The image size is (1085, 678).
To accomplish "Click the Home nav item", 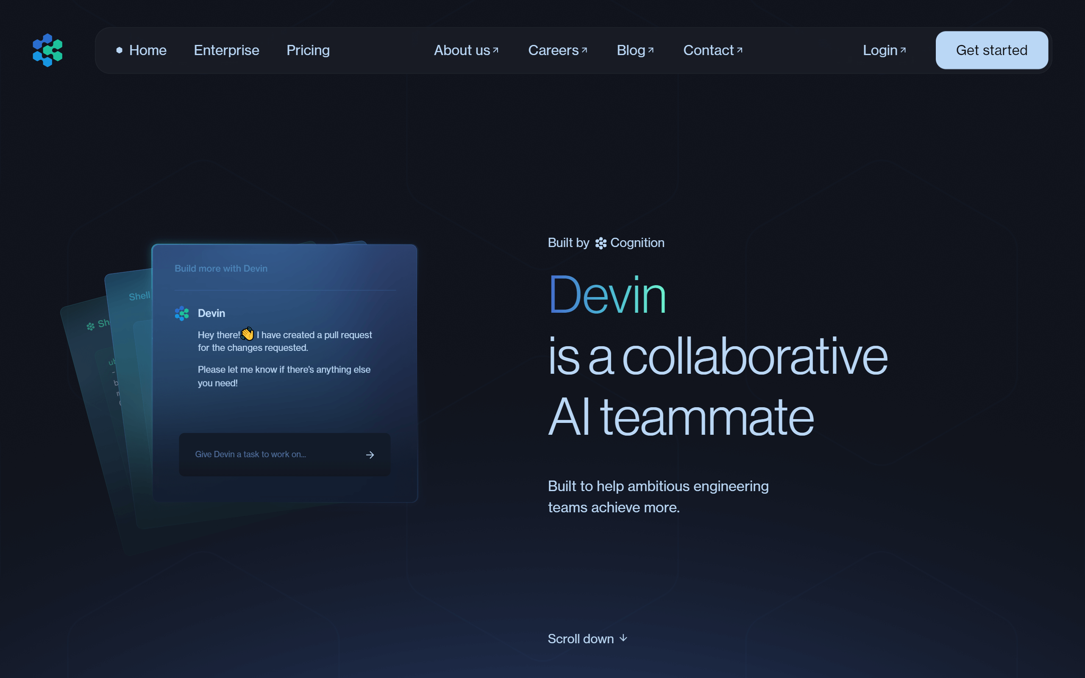I will pyautogui.click(x=147, y=50).
